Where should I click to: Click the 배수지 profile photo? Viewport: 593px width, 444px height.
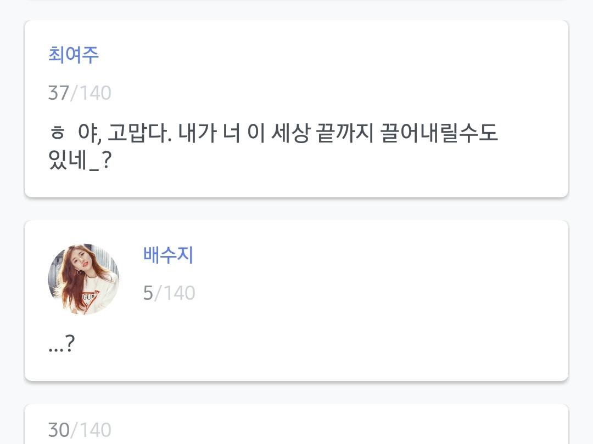click(x=83, y=279)
